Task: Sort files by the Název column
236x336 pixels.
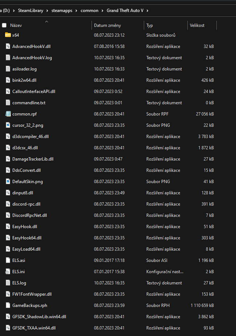Action: click(x=16, y=25)
